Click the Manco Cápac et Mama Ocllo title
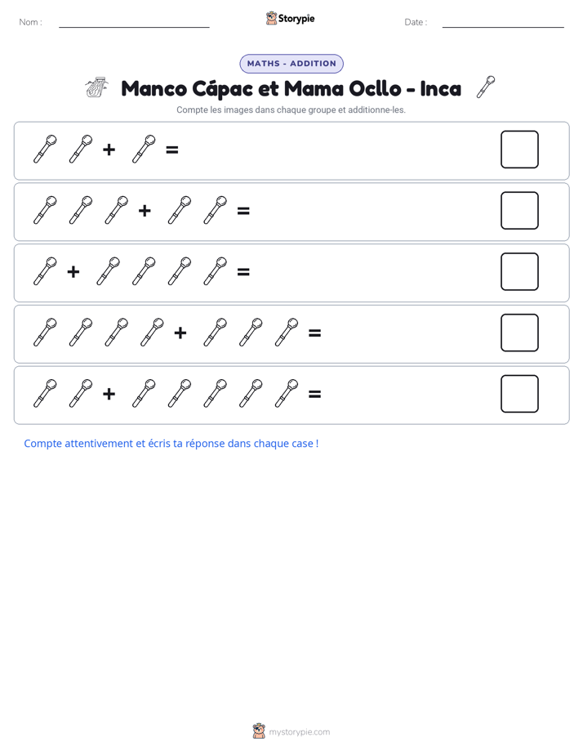This screenshot has height=755, width=583. (x=291, y=88)
